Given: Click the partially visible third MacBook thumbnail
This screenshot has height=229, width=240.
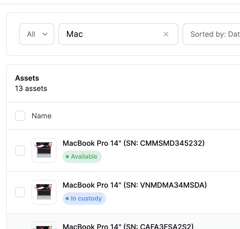Looking at the screenshot, I should (44, 225).
